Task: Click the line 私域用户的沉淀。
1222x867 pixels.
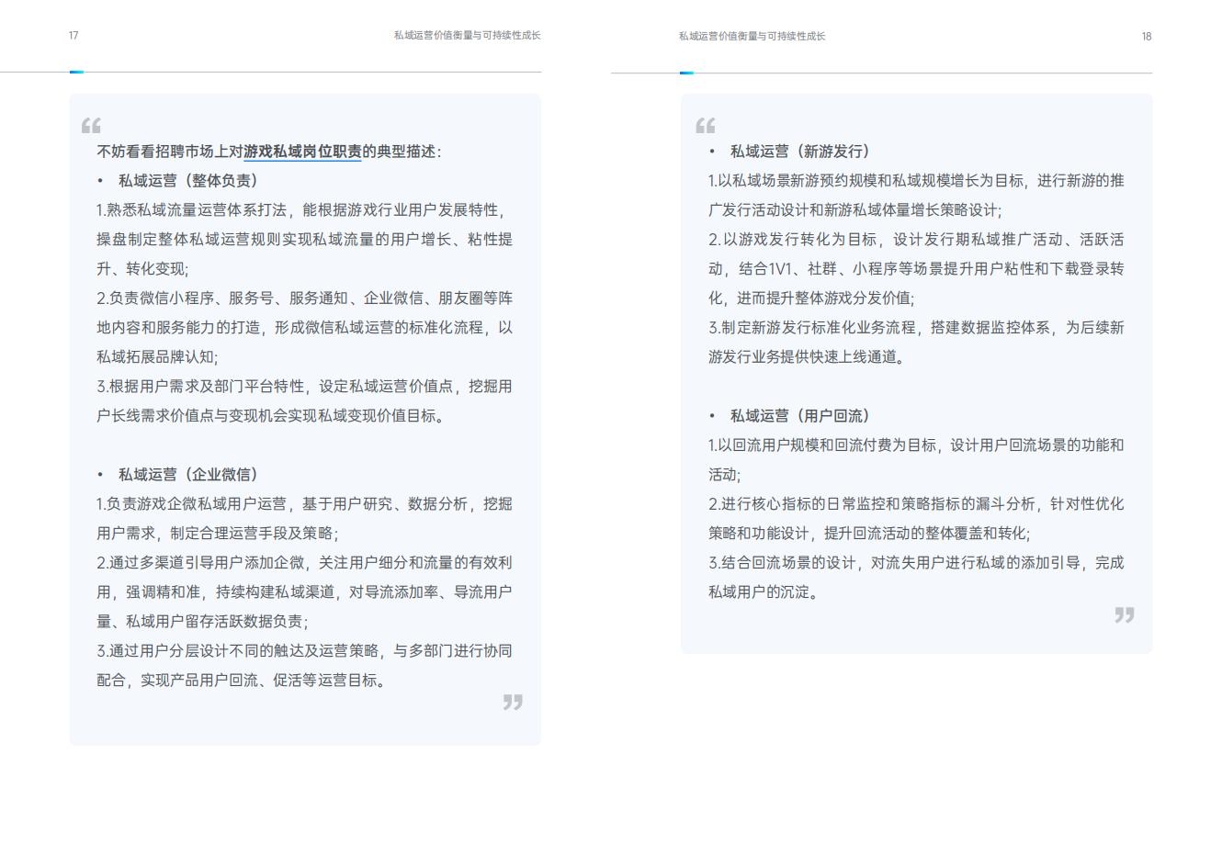Action: 764,592
